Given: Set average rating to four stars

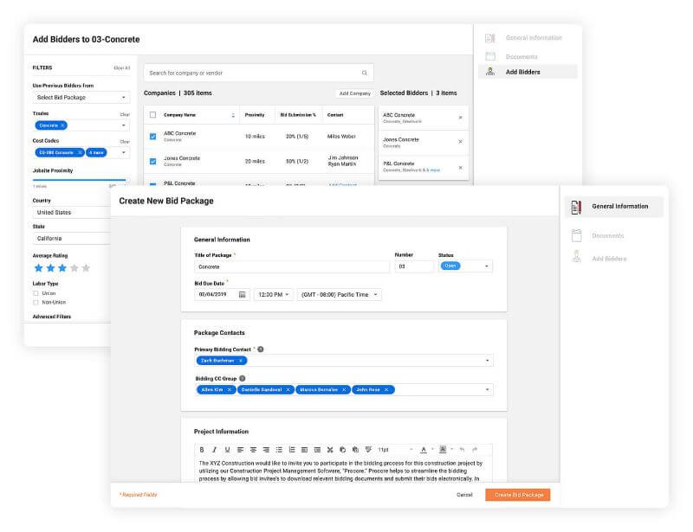Looking at the screenshot, I should tap(74, 268).
